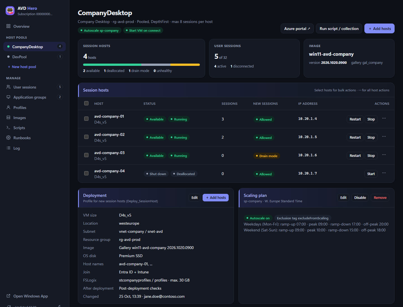Click the Allowed badge for avd-company-02
This screenshot has width=403, height=307.
tap(264, 138)
